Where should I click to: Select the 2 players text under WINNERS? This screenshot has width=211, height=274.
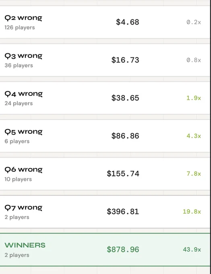point(17,255)
